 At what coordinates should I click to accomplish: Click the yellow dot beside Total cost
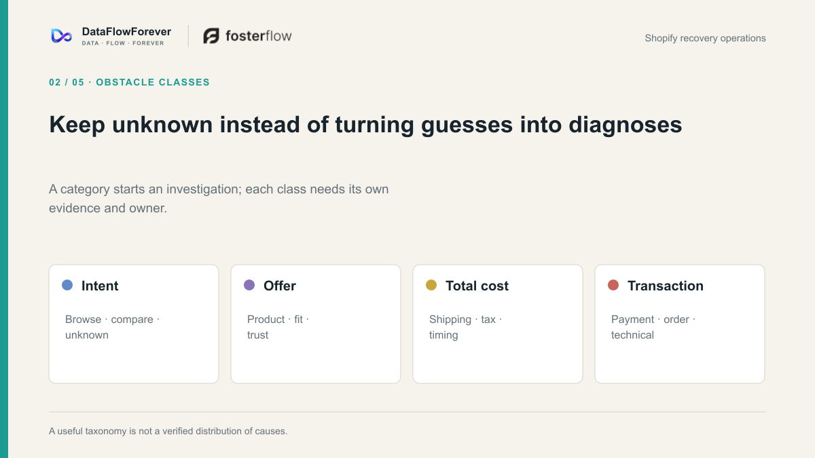[x=431, y=285]
